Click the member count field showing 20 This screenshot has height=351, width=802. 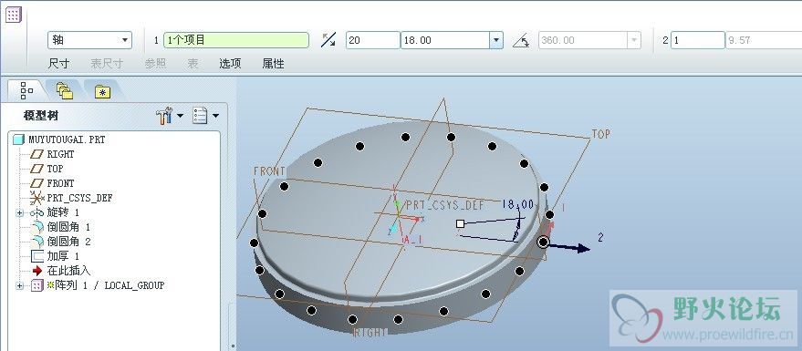click(x=373, y=40)
